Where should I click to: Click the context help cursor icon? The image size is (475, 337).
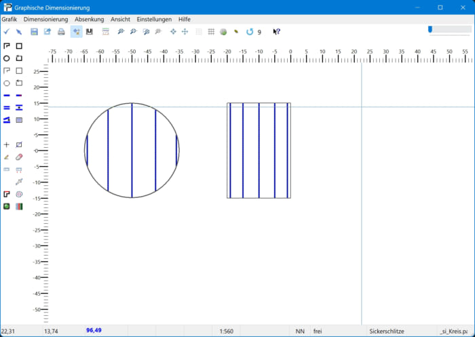pyautogui.click(x=276, y=32)
